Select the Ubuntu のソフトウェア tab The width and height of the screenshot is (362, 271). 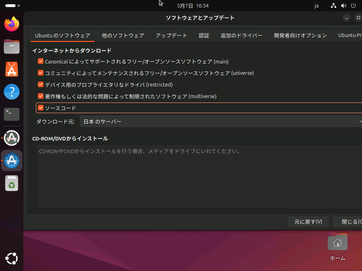[x=63, y=36]
